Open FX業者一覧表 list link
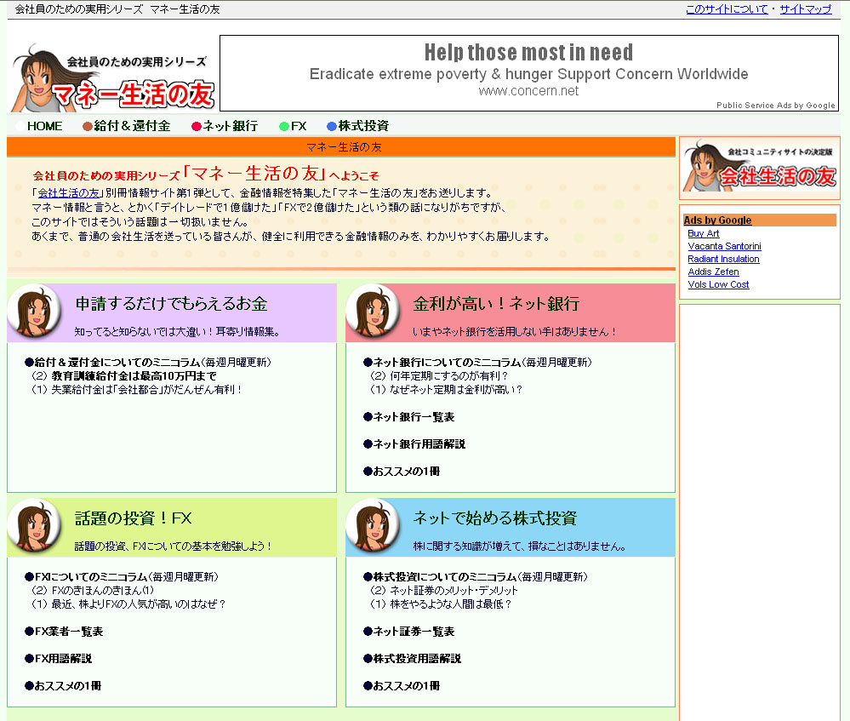Screen dimensions: 850x721 point(69,632)
